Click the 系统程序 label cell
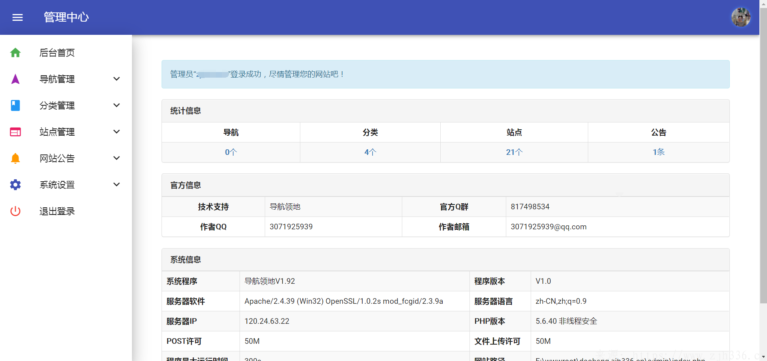 click(x=201, y=281)
